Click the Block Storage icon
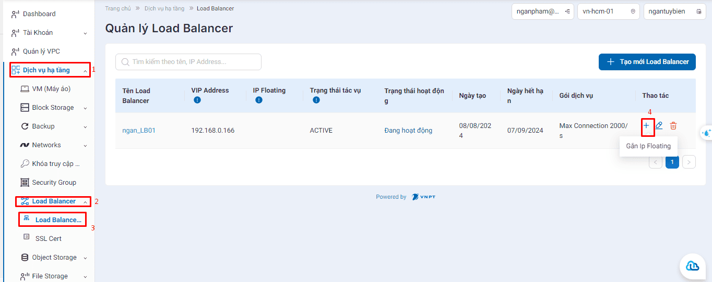Image resolution: width=712 pixels, height=282 pixels. pyautogui.click(x=25, y=108)
